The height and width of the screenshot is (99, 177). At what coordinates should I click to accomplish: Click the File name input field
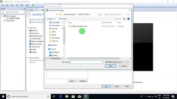click(x=86, y=62)
